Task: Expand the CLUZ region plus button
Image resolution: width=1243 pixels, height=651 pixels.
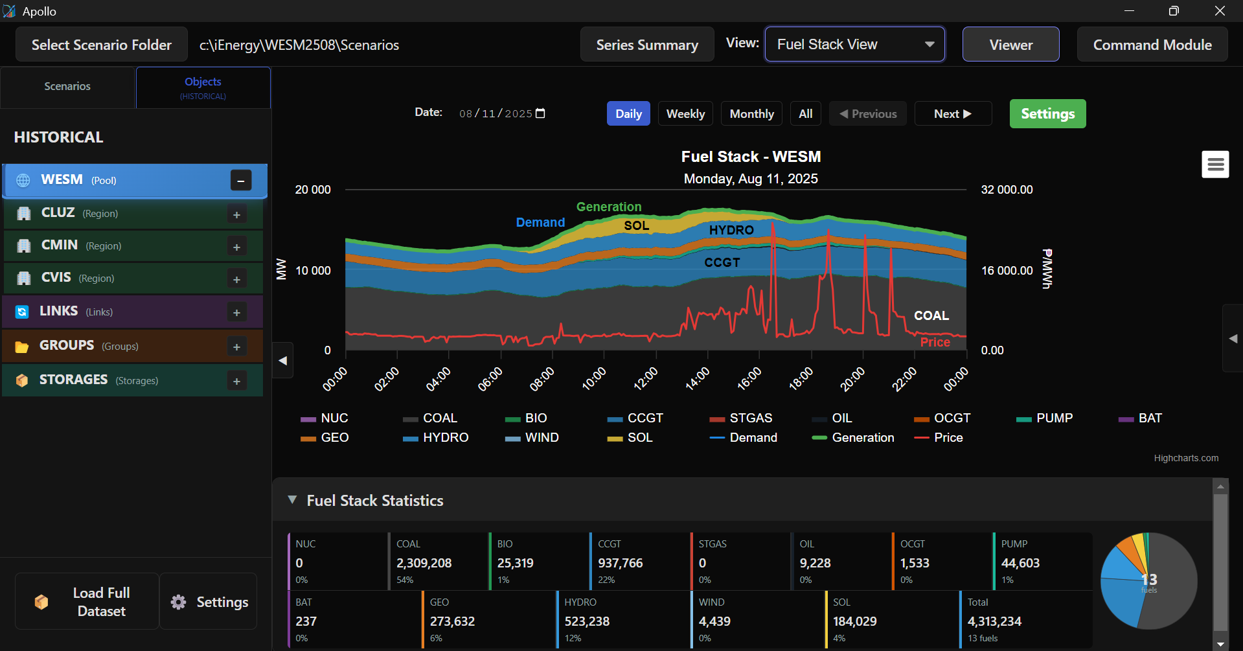Action: coord(236,214)
